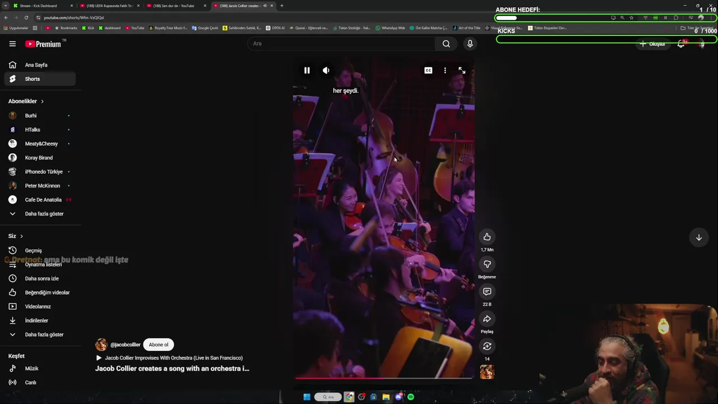Open the @jacobcollier channel link
This screenshot has height=404, width=718.
tap(125, 345)
